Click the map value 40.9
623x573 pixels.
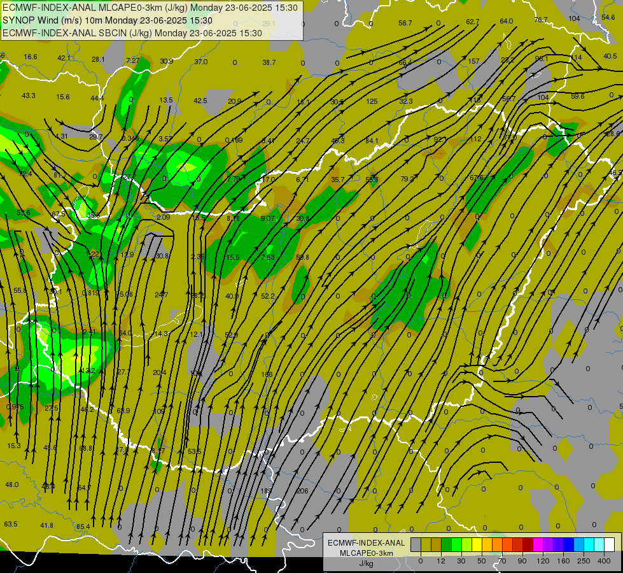pyautogui.click(x=232, y=296)
